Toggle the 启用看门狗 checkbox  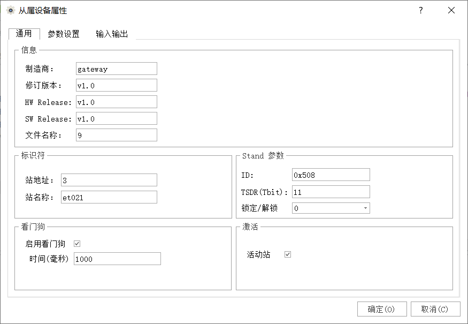pyautogui.click(x=77, y=244)
